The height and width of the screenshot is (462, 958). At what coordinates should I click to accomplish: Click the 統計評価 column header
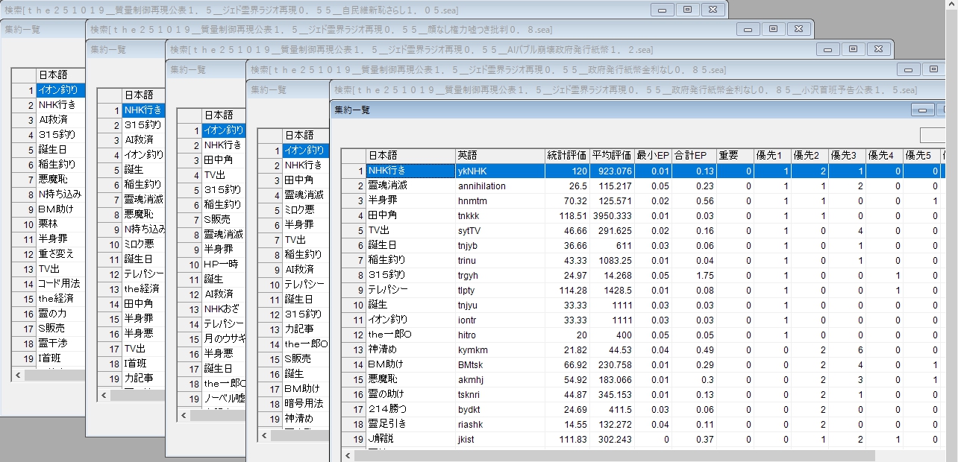click(x=567, y=156)
